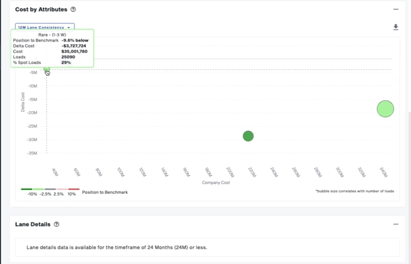Click the 220M x-axis label
Viewport: 411px width, 264px height.
251,172
